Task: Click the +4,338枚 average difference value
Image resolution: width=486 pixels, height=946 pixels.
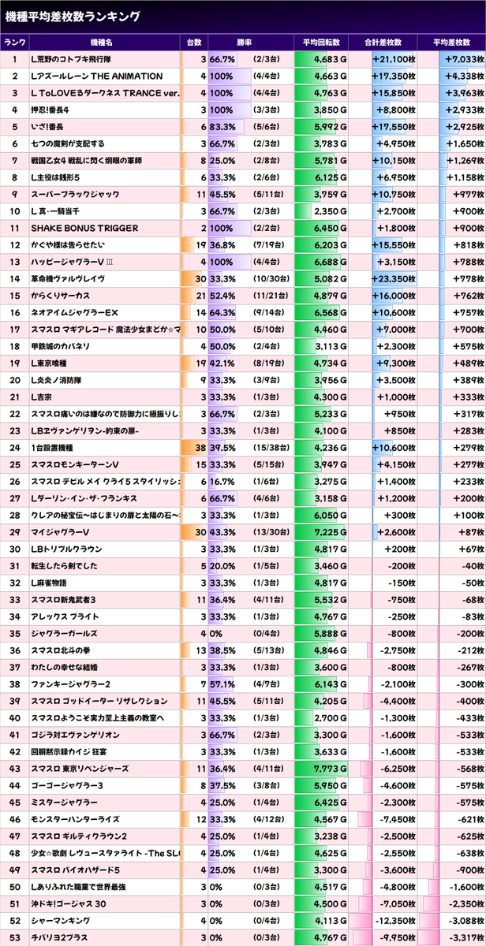Action: coord(463,76)
